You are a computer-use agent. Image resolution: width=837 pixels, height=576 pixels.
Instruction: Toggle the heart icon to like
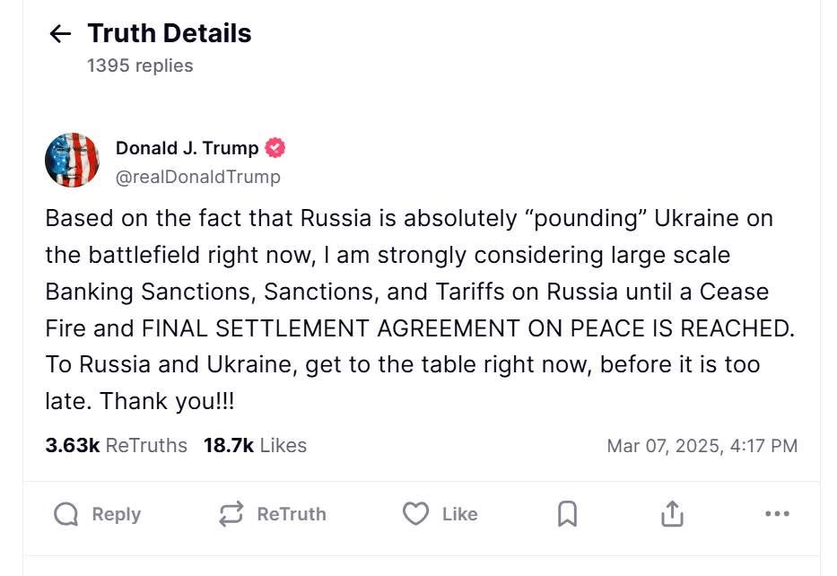tap(414, 514)
